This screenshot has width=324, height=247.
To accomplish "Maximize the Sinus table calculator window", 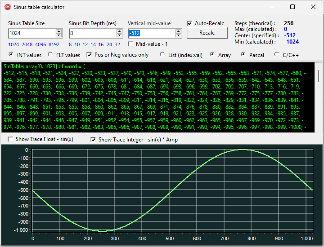I will pyautogui.click(x=292, y=7).
